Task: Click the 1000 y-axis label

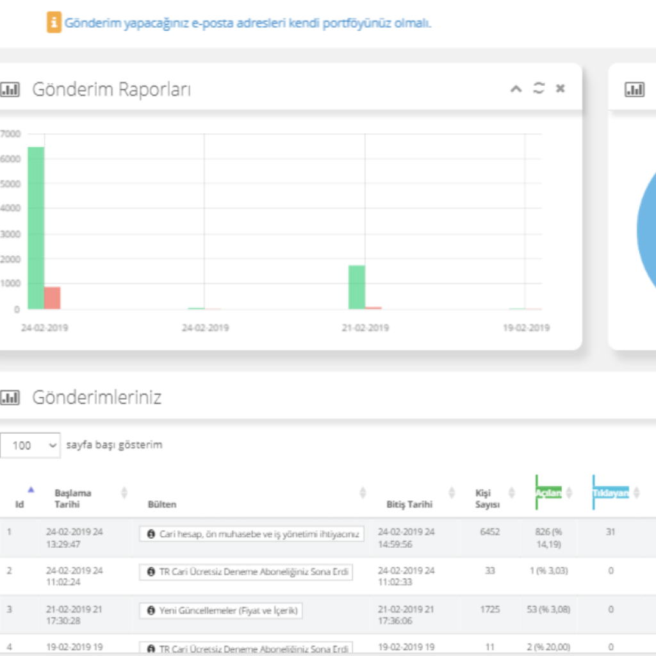Action: click(10, 283)
